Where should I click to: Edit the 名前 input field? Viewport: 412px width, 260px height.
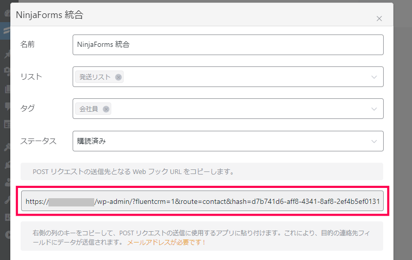pos(228,45)
